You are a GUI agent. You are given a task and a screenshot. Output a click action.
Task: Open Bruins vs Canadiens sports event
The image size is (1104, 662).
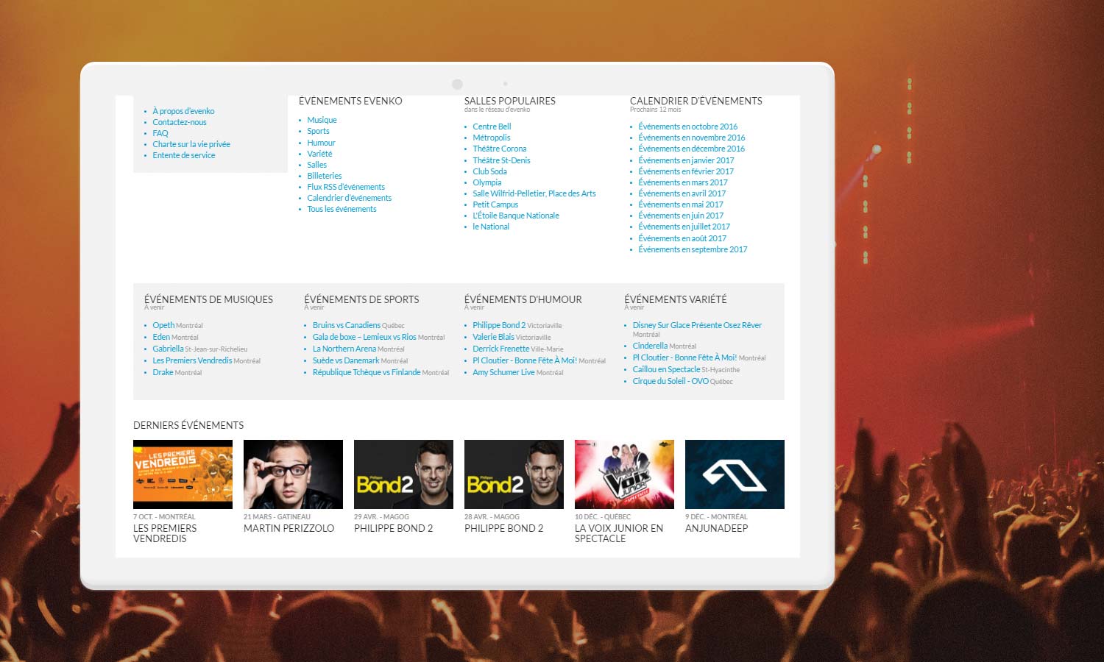(x=346, y=325)
